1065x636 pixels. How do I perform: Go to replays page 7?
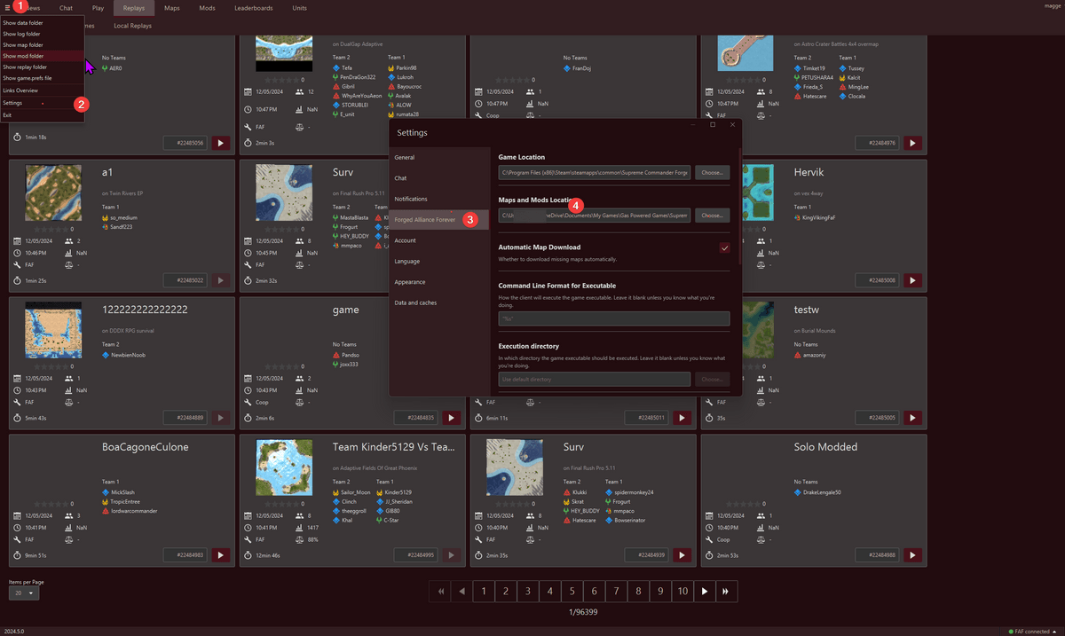point(616,591)
